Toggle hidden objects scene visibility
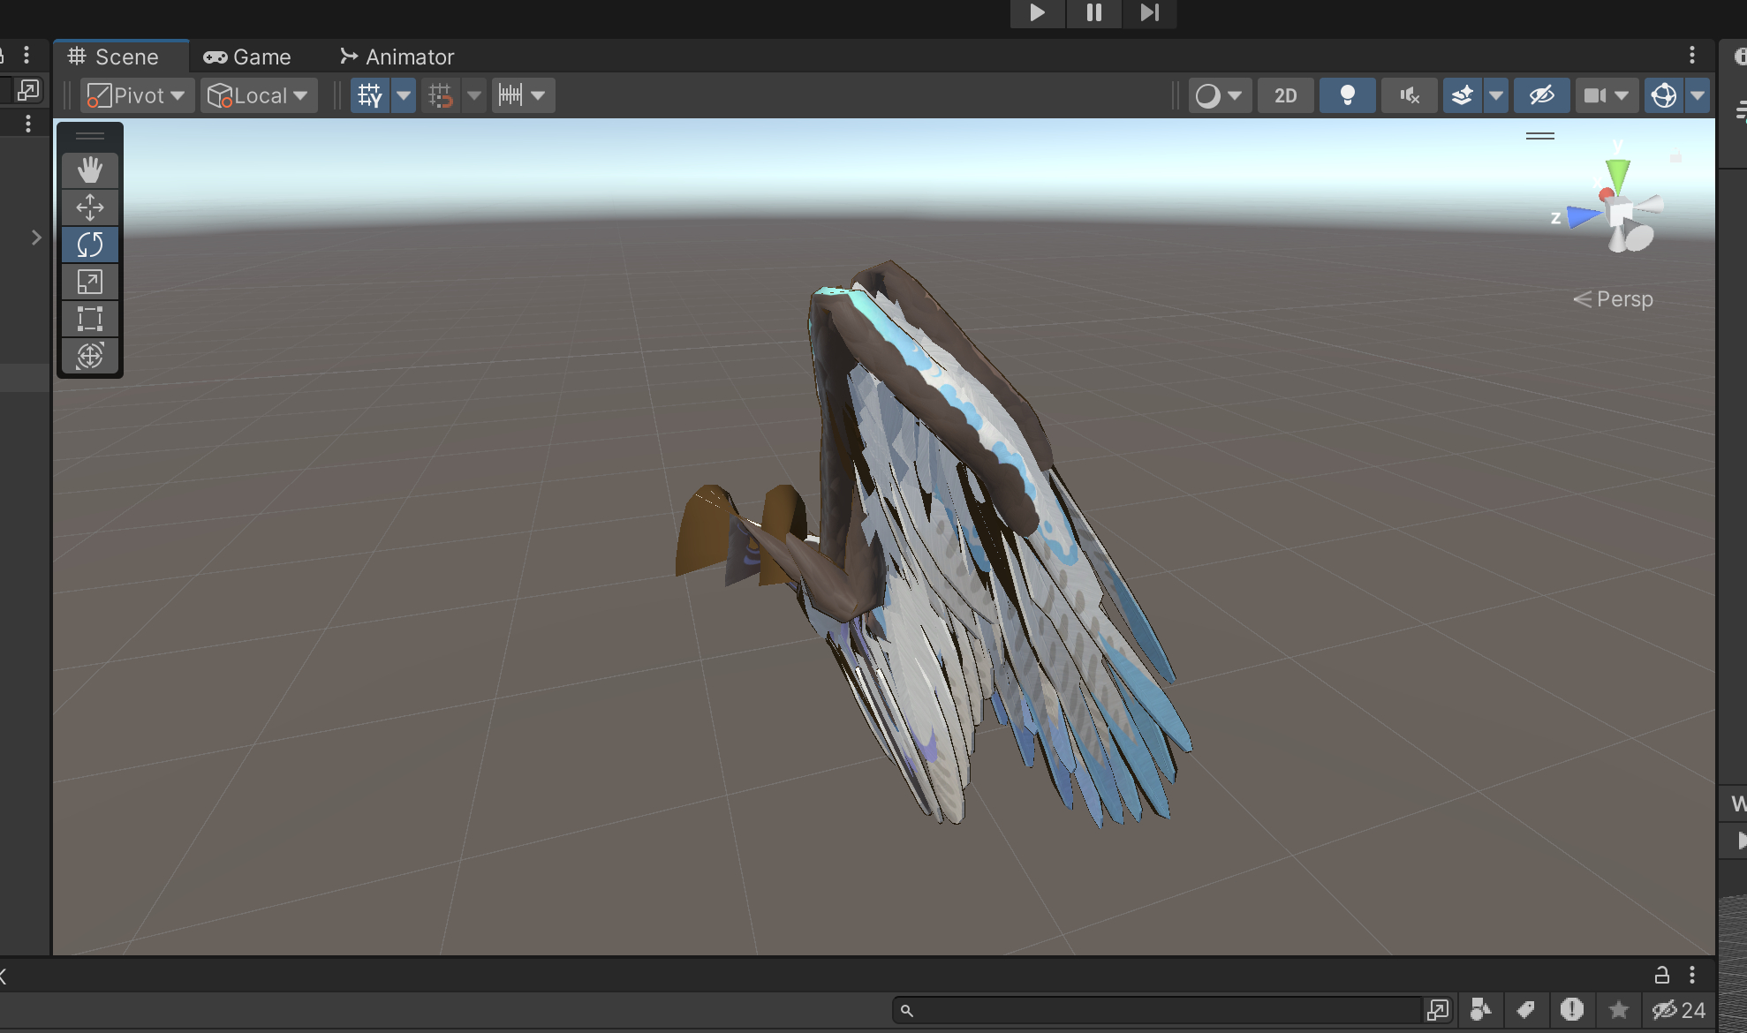 click(x=1541, y=95)
